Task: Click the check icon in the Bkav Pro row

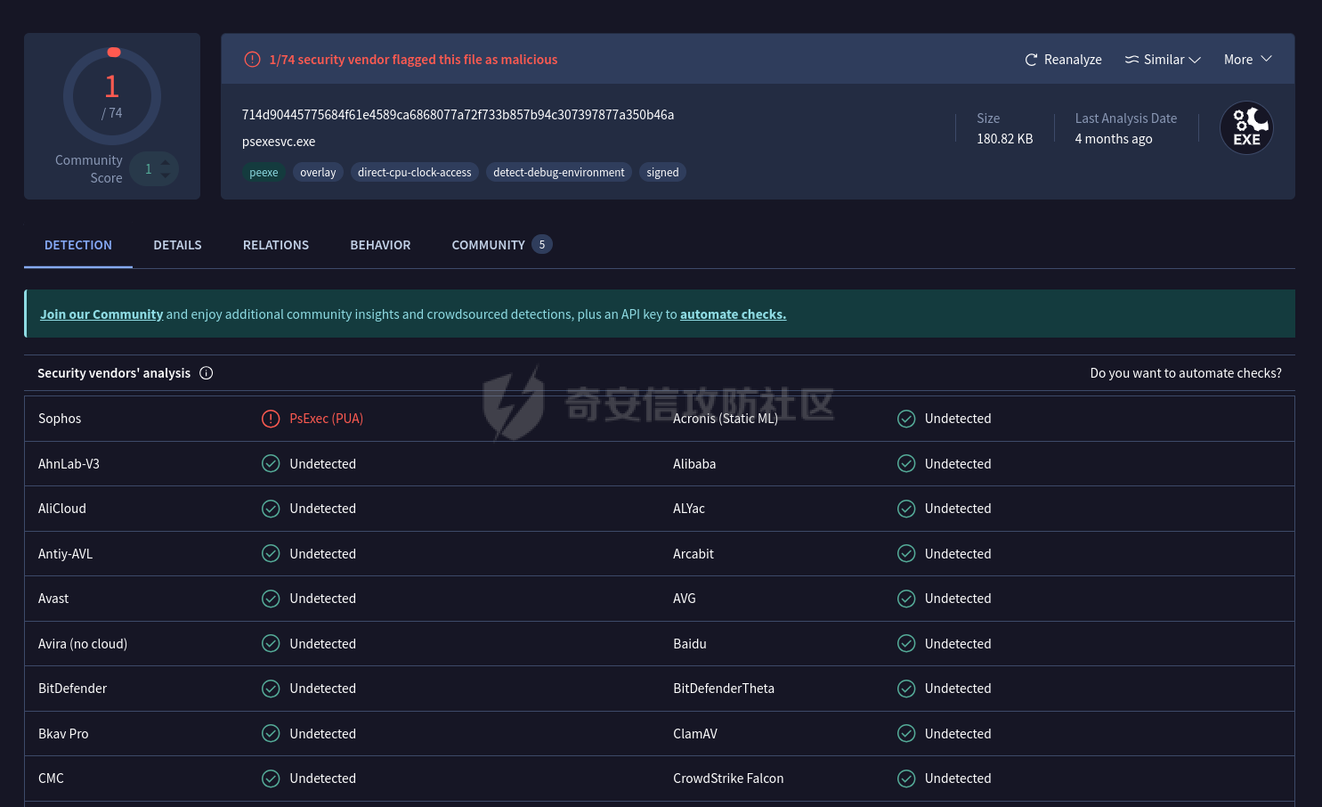Action: pyautogui.click(x=271, y=734)
